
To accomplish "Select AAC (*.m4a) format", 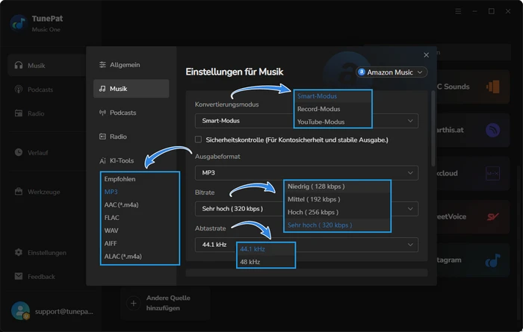I will pyautogui.click(x=140, y=204).
